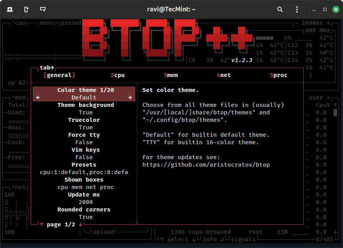Click the Default theme name value
This screenshot has width=343, height=248.
point(84,97)
